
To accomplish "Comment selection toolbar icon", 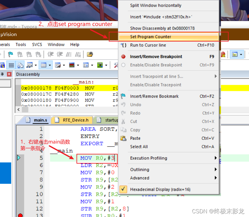I will (x=69, y=54).
